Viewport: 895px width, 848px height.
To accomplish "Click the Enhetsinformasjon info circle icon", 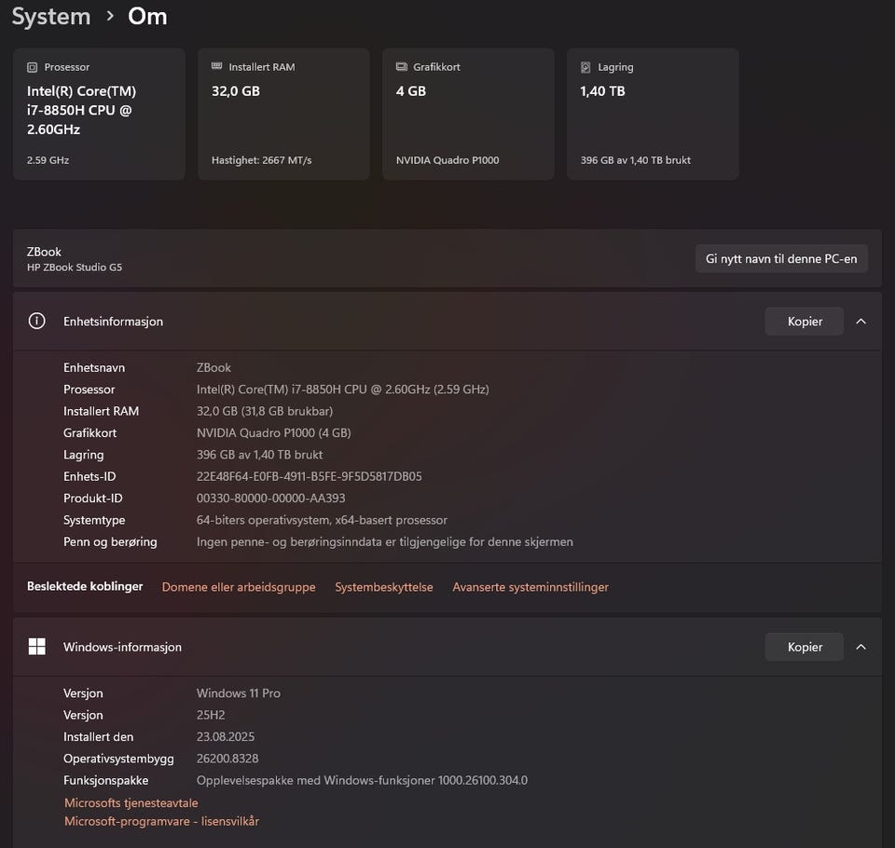I will tap(37, 321).
